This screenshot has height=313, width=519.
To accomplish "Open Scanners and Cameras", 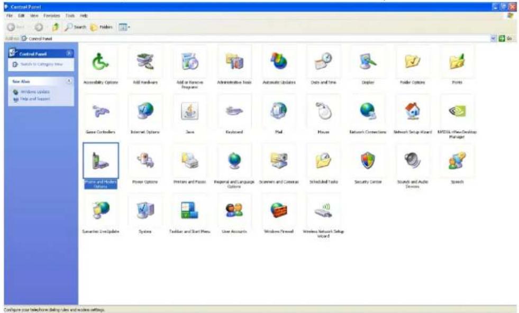I will [x=279, y=161].
